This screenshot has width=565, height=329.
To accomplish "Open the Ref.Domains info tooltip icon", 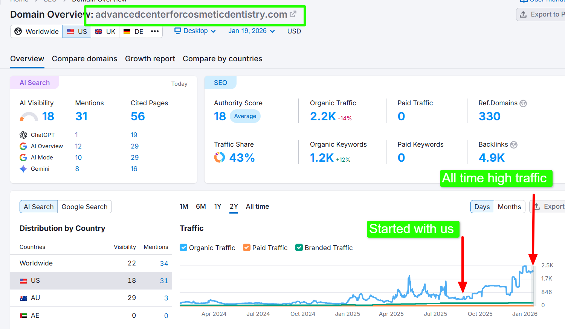I will pos(523,103).
